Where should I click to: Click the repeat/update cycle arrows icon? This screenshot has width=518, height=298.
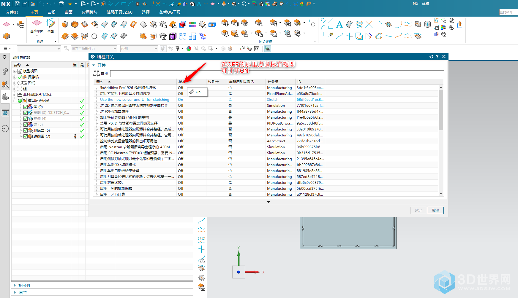244,4
